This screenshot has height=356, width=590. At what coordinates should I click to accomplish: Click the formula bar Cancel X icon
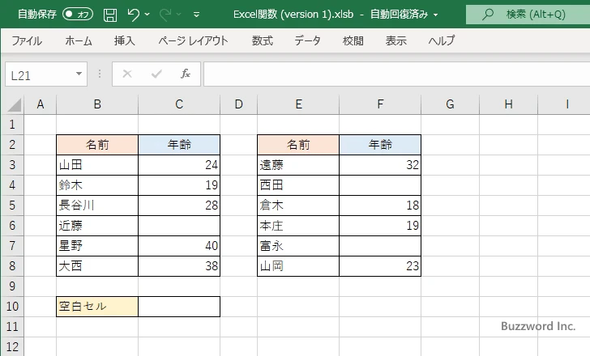127,74
